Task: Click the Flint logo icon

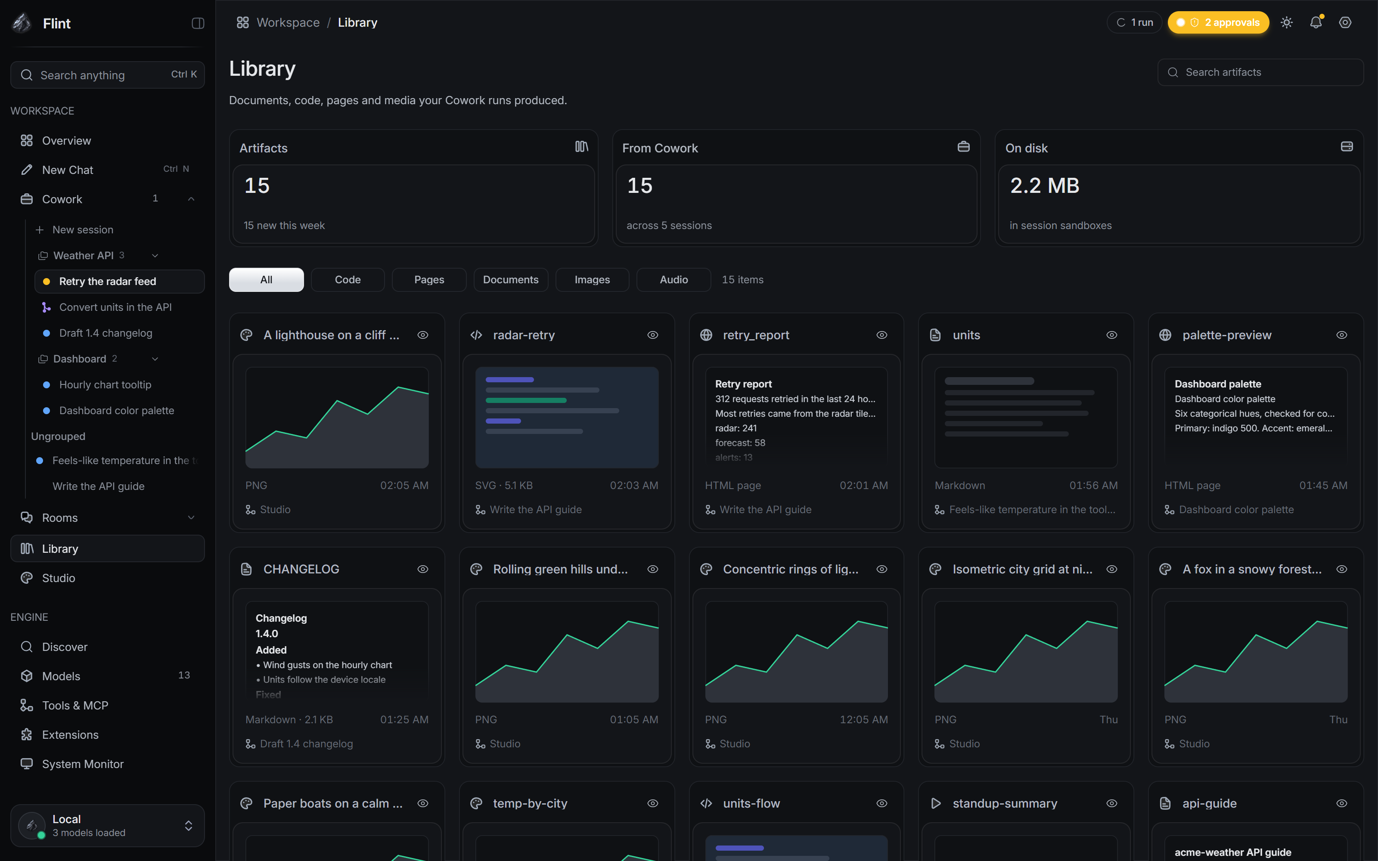Action: click(22, 23)
